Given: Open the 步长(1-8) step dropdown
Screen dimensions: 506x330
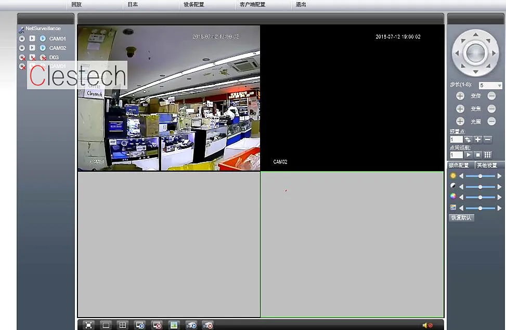Looking at the screenshot, I should (x=490, y=85).
